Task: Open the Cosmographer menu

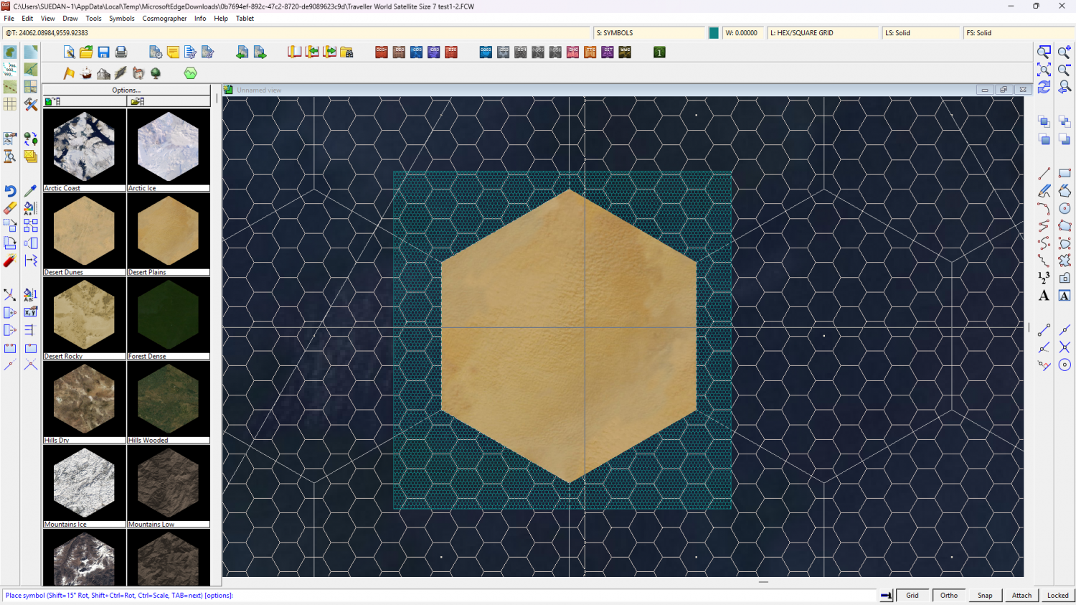Action: (x=164, y=19)
